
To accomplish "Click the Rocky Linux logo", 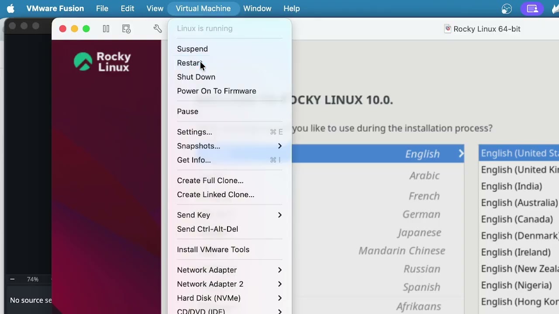I will click(x=102, y=62).
